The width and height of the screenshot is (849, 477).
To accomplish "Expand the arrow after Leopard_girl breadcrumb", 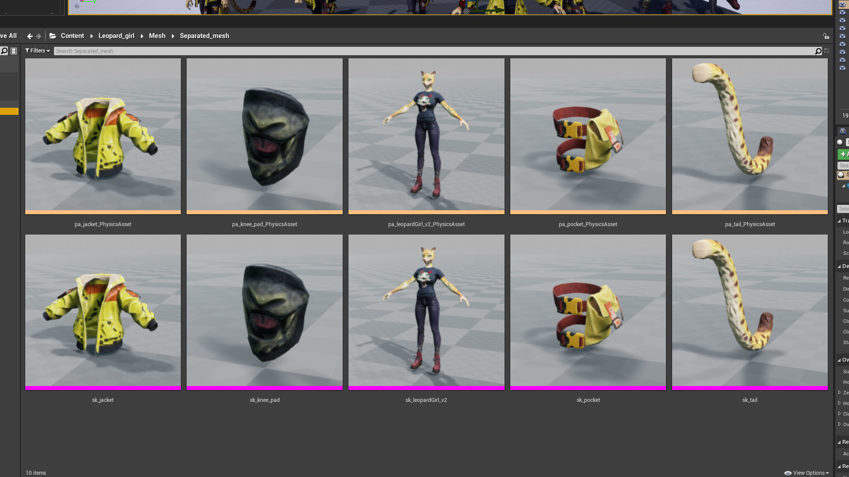I will pyautogui.click(x=142, y=36).
